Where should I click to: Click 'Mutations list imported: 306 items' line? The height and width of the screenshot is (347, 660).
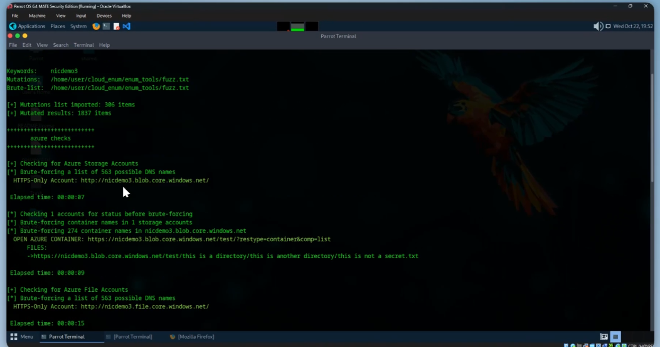point(71,105)
